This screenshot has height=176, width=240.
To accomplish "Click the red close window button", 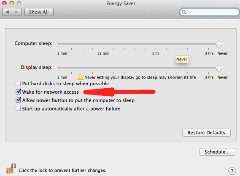I will pyautogui.click(x=4, y=3).
